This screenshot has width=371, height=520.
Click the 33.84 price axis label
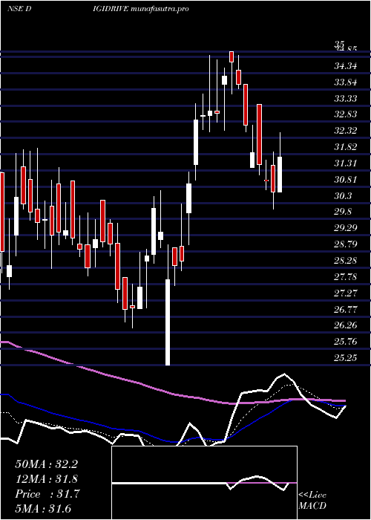click(346, 82)
